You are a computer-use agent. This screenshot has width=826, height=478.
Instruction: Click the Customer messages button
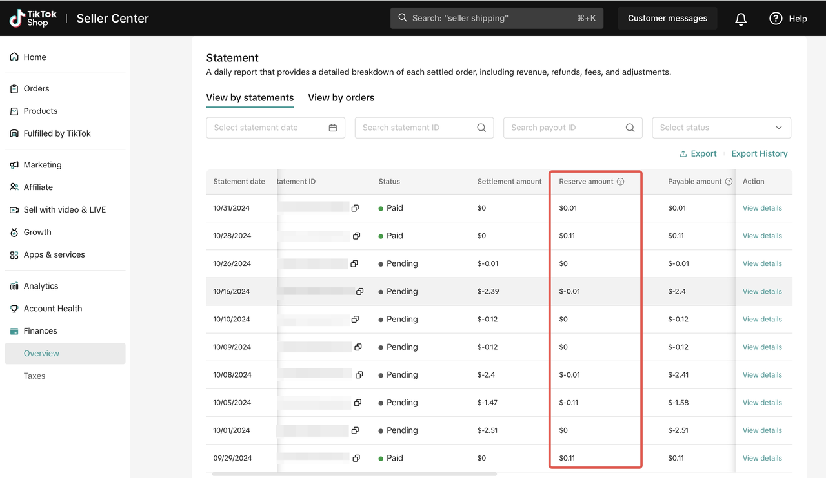[667, 18]
